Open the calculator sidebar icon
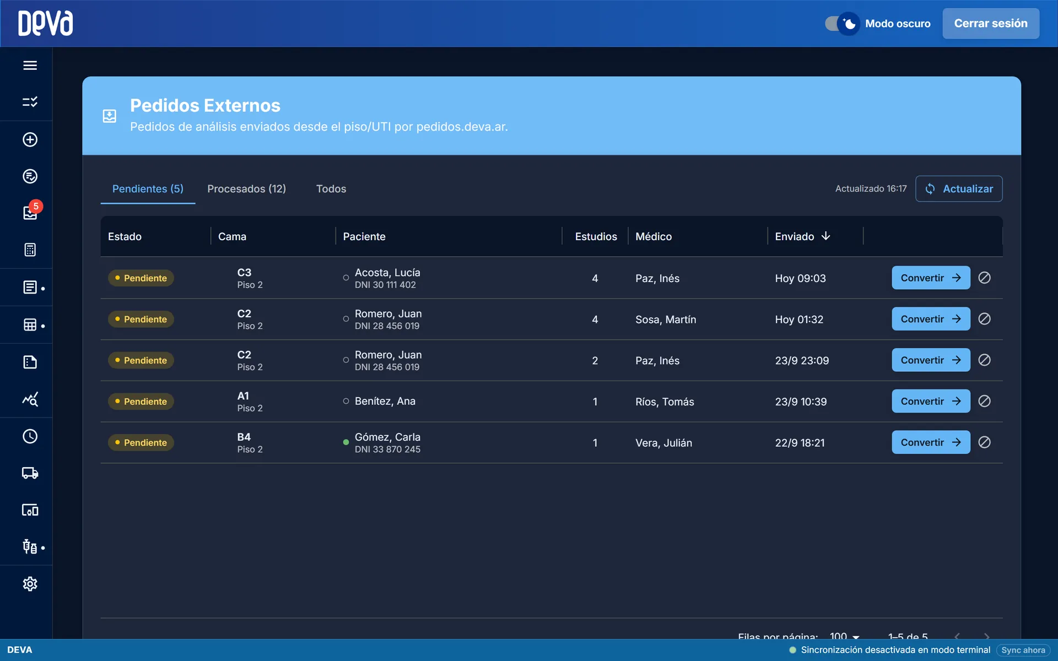This screenshot has width=1058, height=661. pyautogui.click(x=30, y=250)
